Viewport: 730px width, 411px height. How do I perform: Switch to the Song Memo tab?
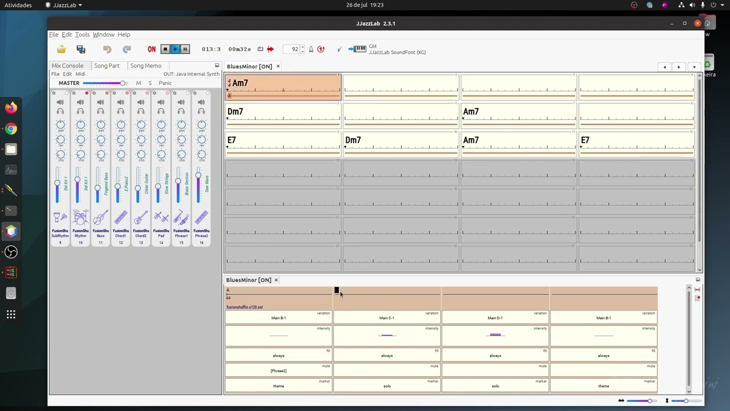click(145, 66)
